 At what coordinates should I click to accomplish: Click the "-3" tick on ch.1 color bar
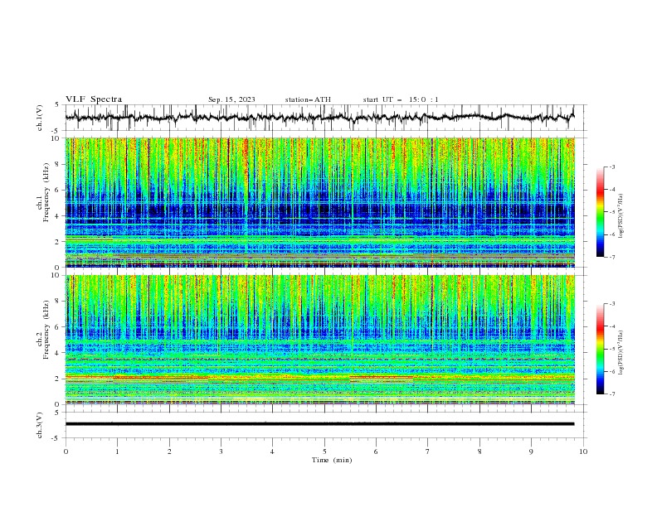[611, 167]
